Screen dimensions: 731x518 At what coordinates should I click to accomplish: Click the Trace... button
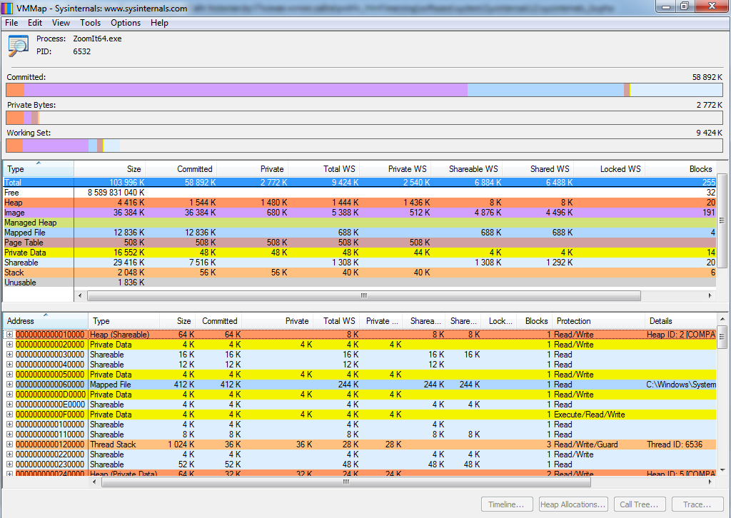coord(697,504)
